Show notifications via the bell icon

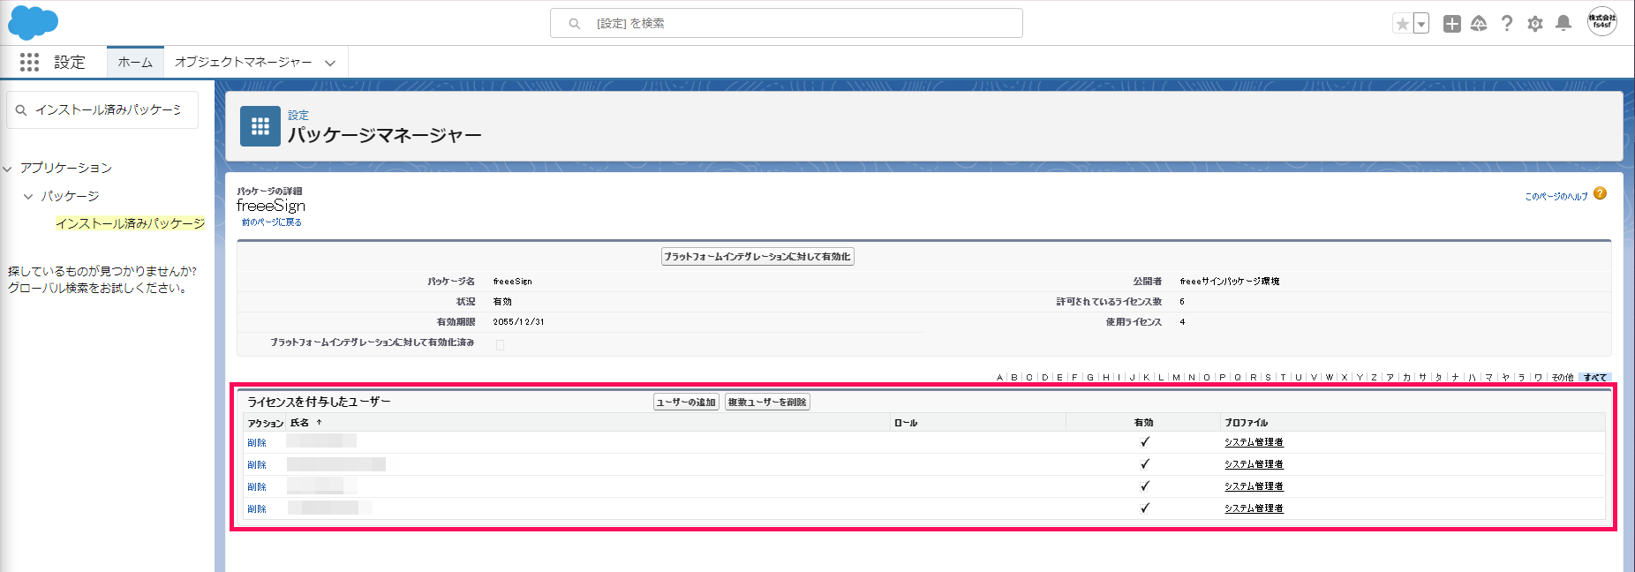coord(1563,24)
